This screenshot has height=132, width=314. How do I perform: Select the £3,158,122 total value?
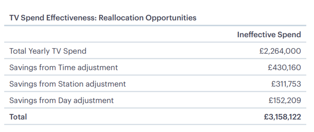(x=282, y=117)
